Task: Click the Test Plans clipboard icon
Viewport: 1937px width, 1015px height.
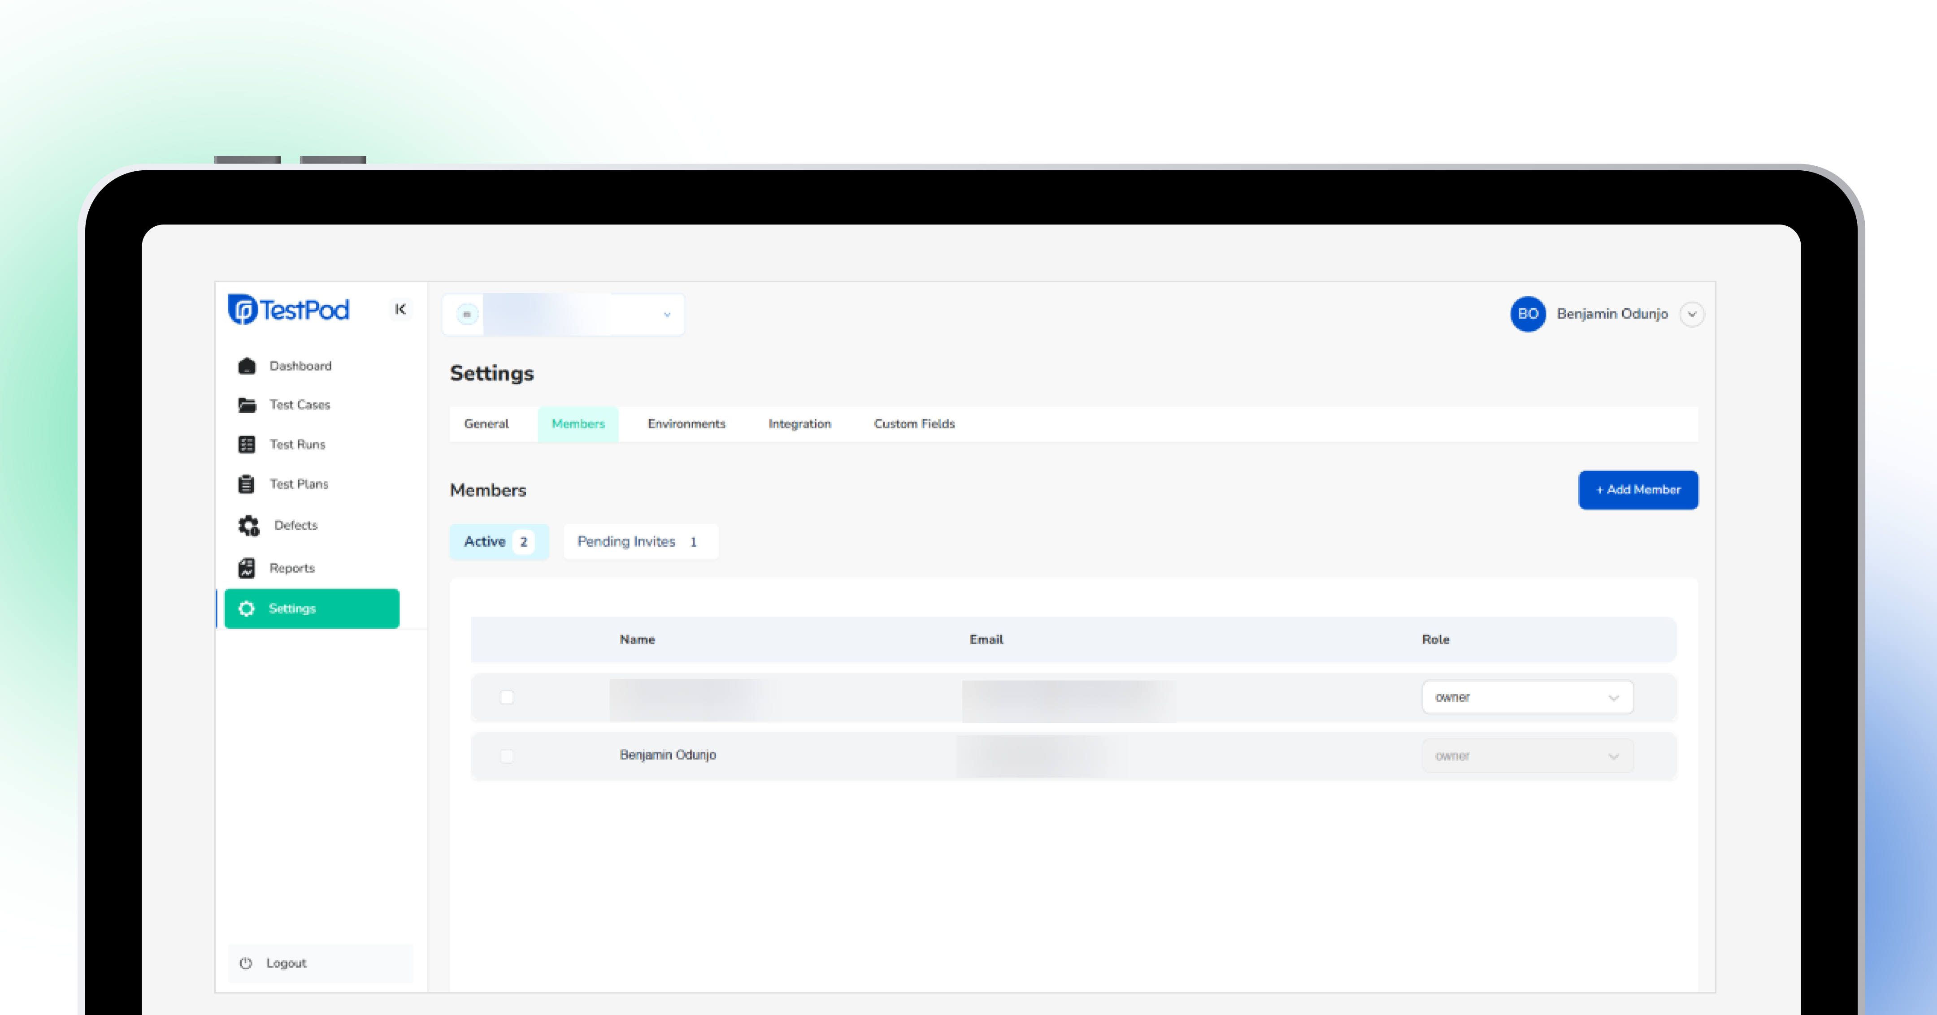Action: tap(246, 484)
